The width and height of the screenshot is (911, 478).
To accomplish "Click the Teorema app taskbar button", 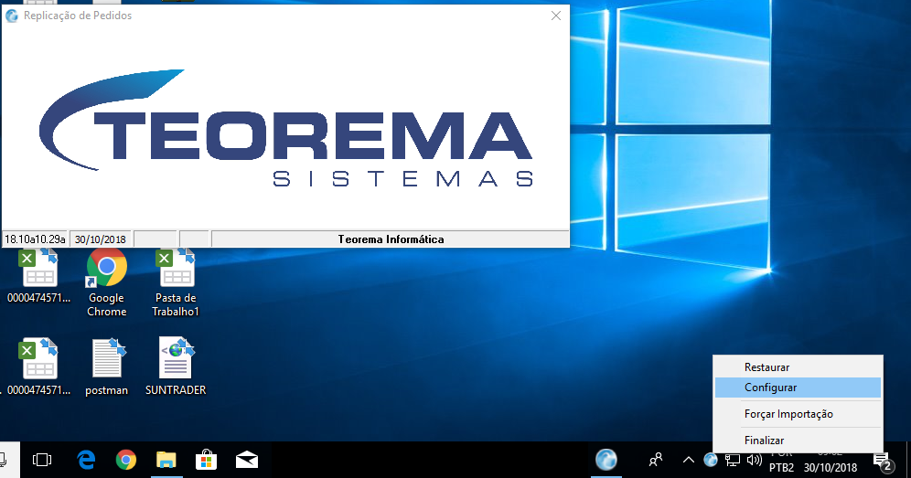I will coord(606,460).
